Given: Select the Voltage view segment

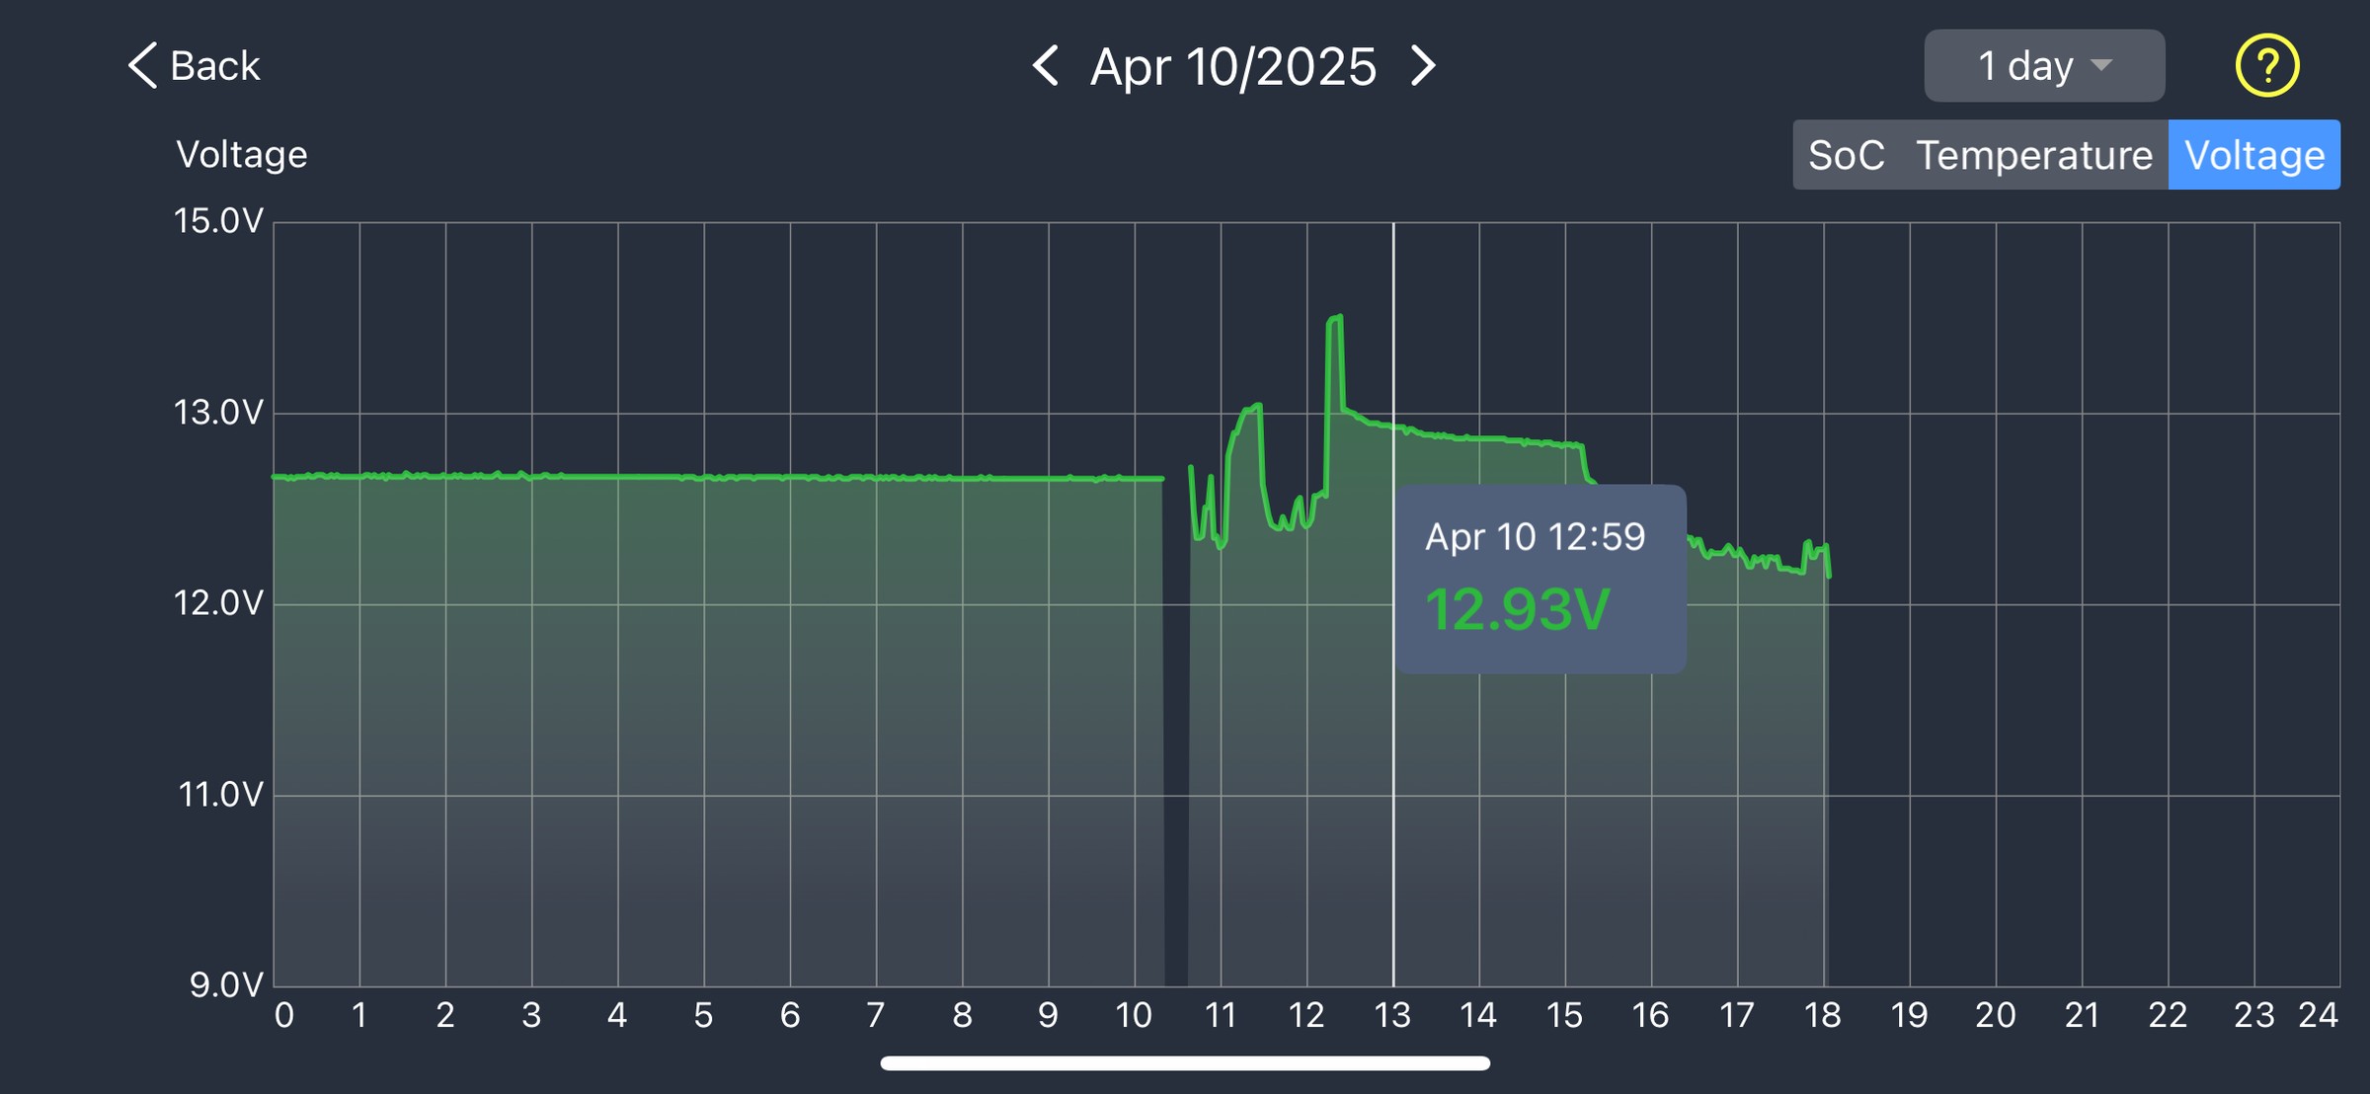Looking at the screenshot, I should pyautogui.click(x=2254, y=155).
